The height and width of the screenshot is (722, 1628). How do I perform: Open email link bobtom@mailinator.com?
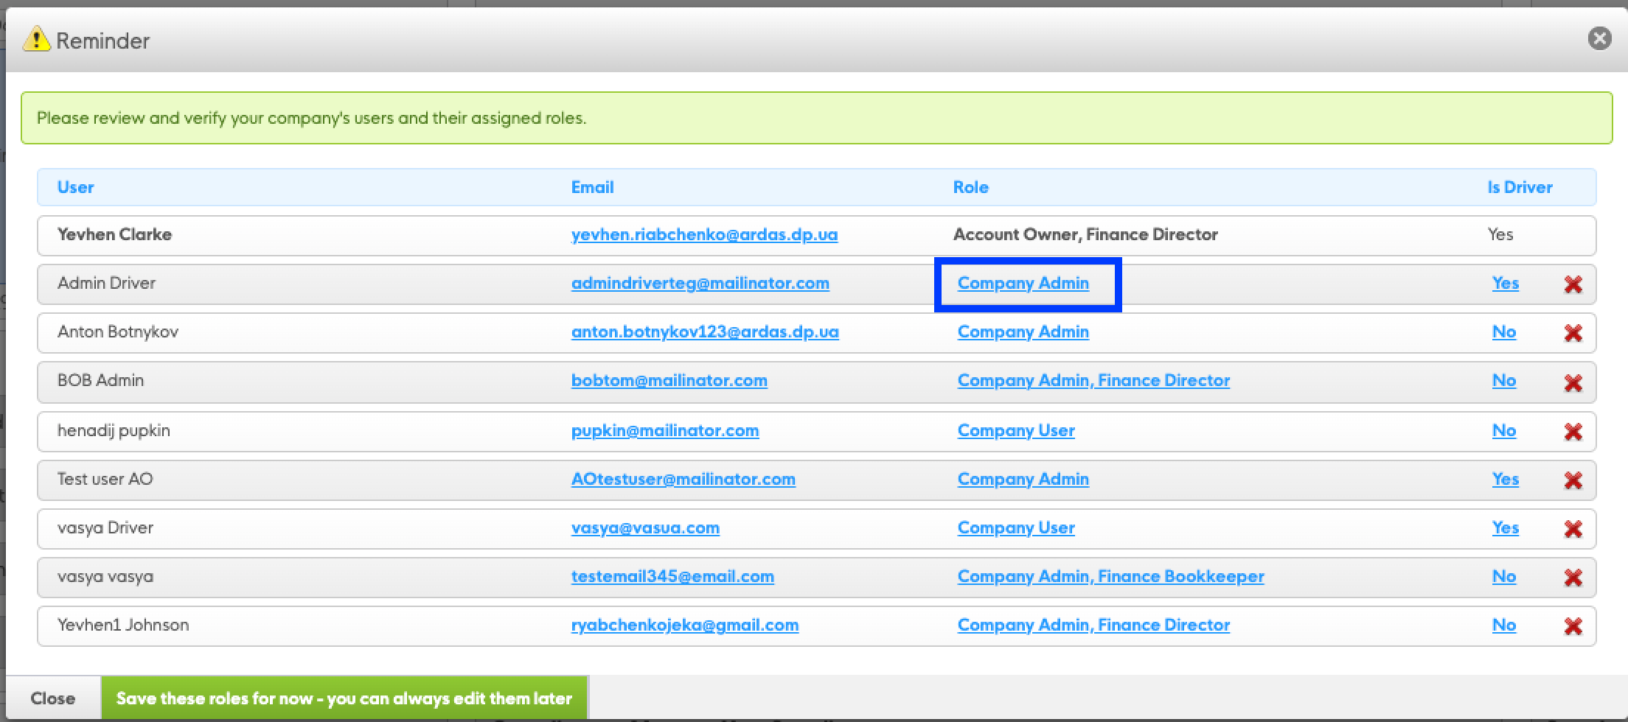tap(669, 380)
